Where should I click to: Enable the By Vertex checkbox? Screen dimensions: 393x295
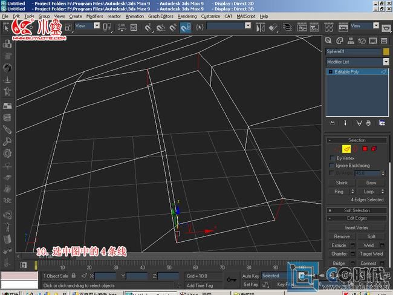pos(333,158)
